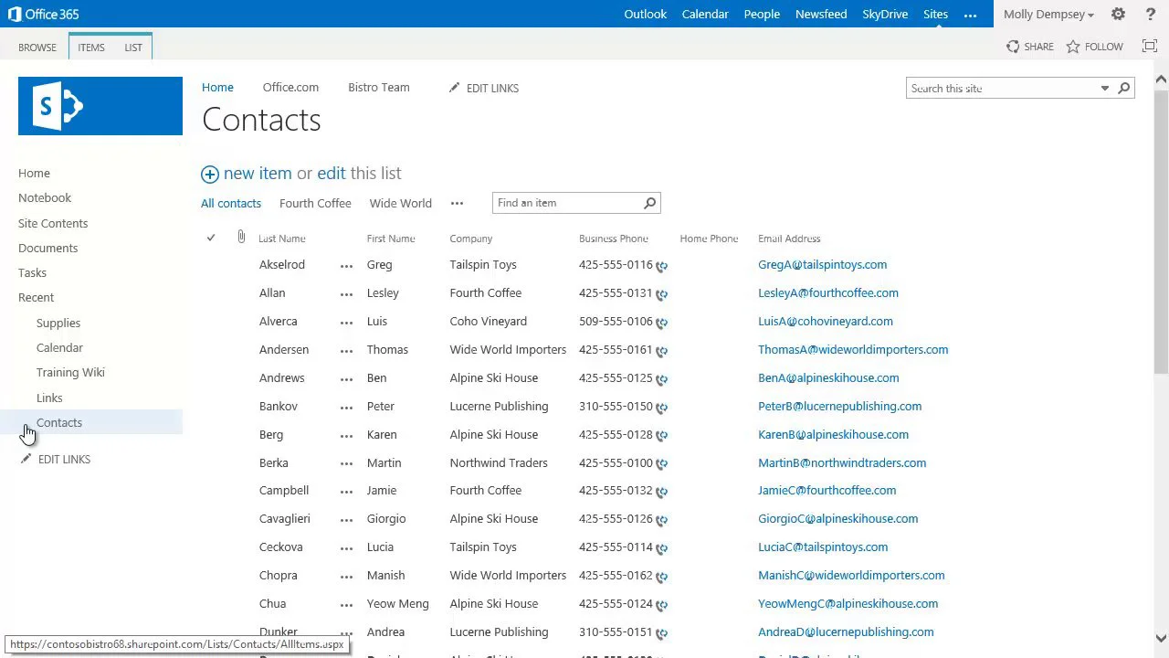Open the site search scope dropdown arrow
Screen dimensions: 1169x658
click(1104, 89)
